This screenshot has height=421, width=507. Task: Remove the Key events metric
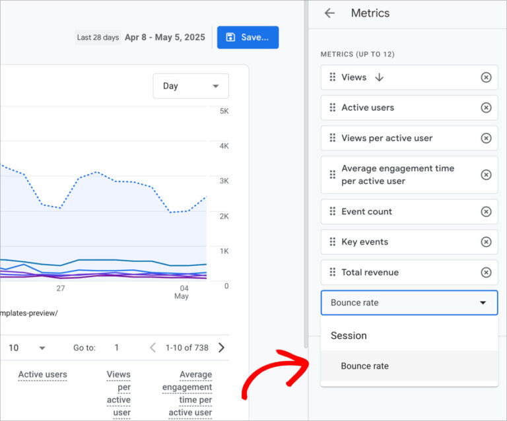[x=486, y=242]
